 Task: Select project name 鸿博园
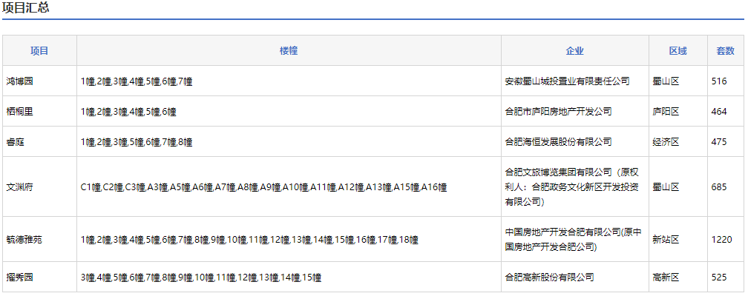click(x=20, y=81)
